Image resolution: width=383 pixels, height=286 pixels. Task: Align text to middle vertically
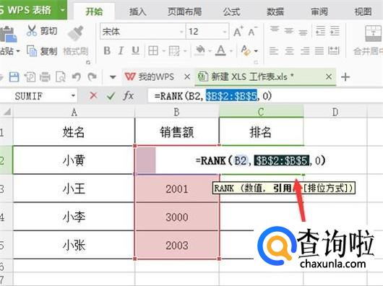coord(289,31)
